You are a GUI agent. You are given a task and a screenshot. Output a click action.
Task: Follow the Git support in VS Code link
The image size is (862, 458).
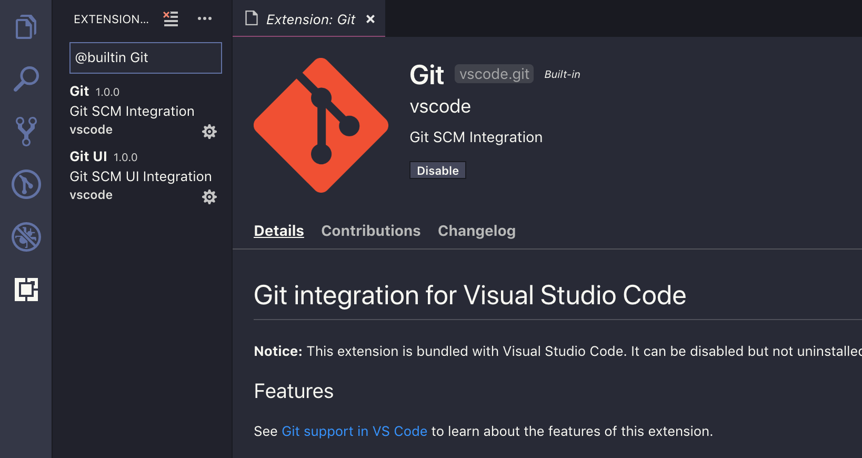(354, 431)
